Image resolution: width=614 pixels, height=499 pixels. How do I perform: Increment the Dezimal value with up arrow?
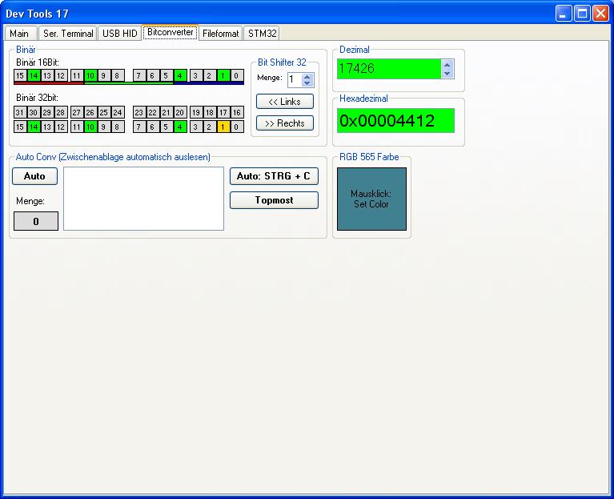(x=447, y=64)
